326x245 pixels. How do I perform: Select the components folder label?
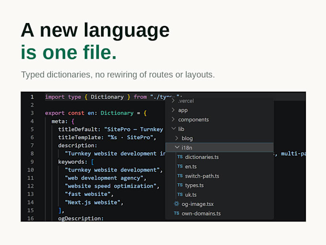coord(193,120)
